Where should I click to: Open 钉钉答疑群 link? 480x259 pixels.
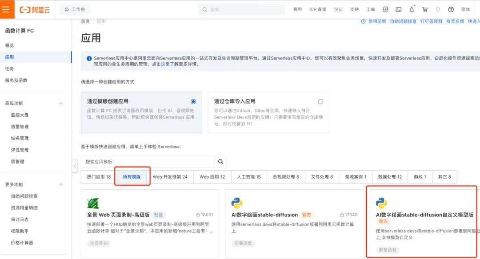coord(431,21)
